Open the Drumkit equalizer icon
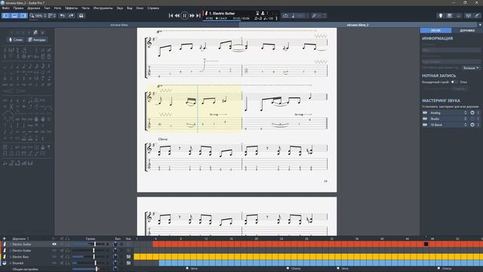483x272 pixels. tap(128, 263)
